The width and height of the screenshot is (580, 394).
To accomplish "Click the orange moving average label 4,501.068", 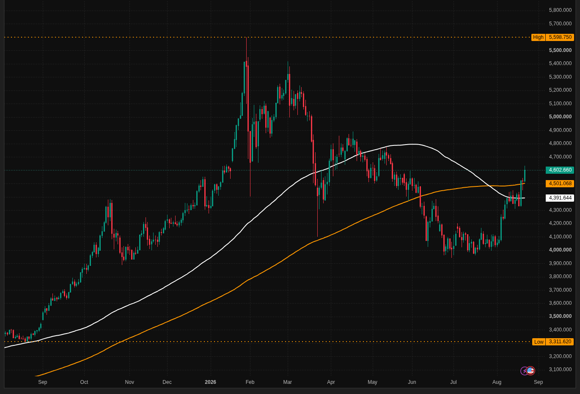I will [560, 183].
